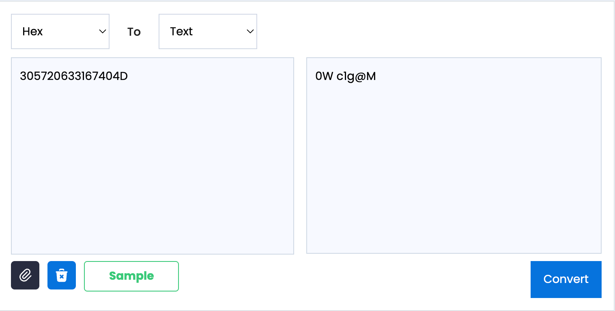Screen dimensions: 615x311
Task: Click the chevron arrow beside Text
Action: tap(250, 32)
